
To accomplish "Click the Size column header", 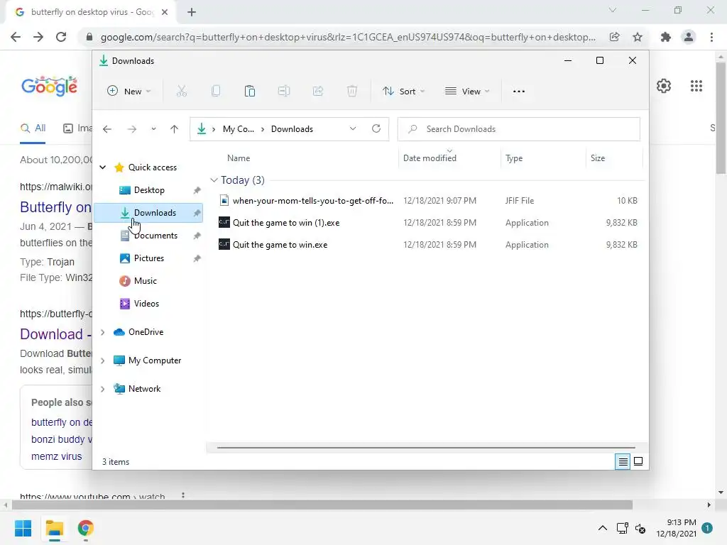I will (x=598, y=158).
